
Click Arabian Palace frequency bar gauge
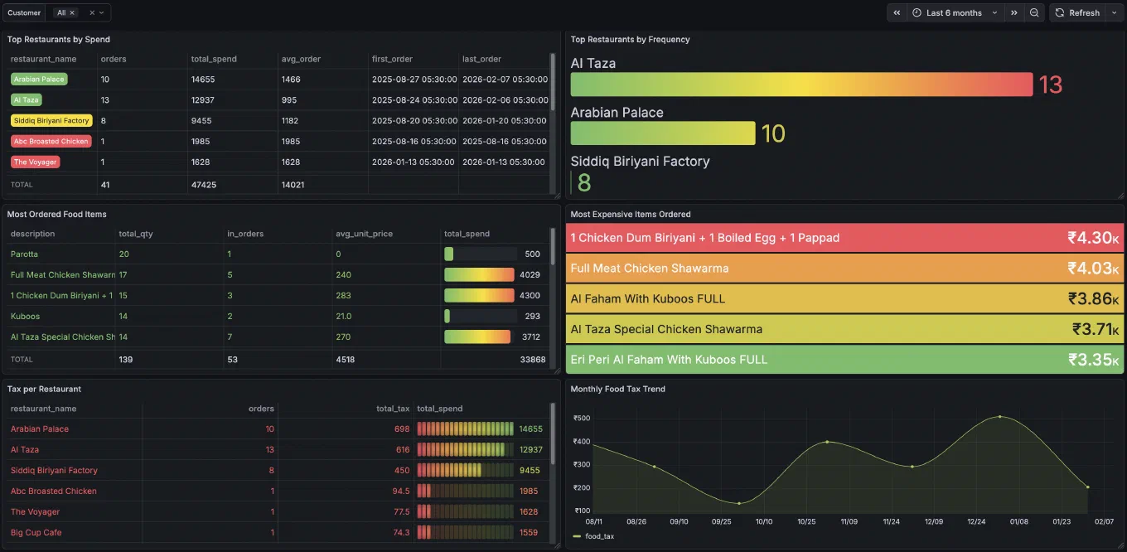coord(663,133)
